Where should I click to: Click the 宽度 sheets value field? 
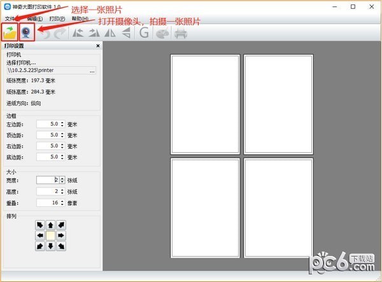point(48,180)
